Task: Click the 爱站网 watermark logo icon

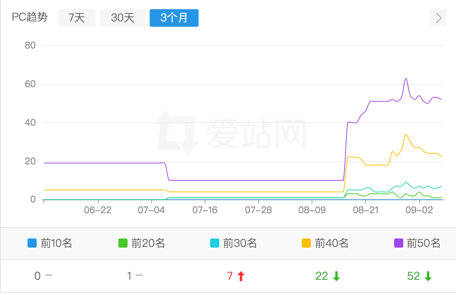Action: tap(177, 133)
